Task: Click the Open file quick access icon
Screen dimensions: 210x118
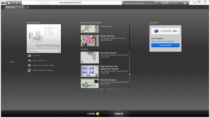Action: [x=13, y=3]
